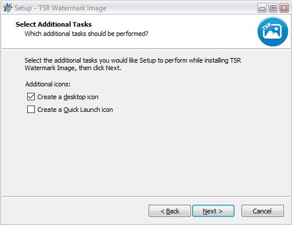Click the 'Additional icons:' group label
This screenshot has height=225, width=292.
48,84
